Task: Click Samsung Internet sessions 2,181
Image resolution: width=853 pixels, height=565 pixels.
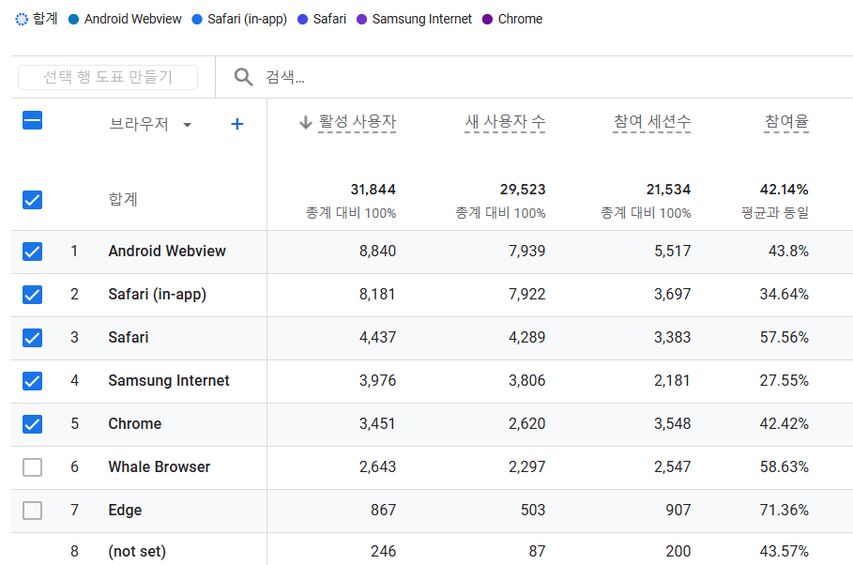Action: 673,380
